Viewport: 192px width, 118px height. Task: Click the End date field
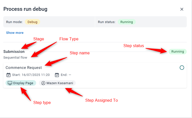coord(66,75)
